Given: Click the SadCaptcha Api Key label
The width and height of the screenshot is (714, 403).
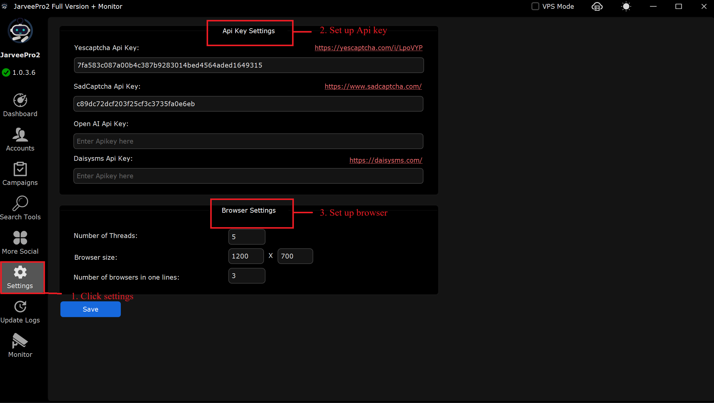Looking at the screenshot, I should pos(107,86).
